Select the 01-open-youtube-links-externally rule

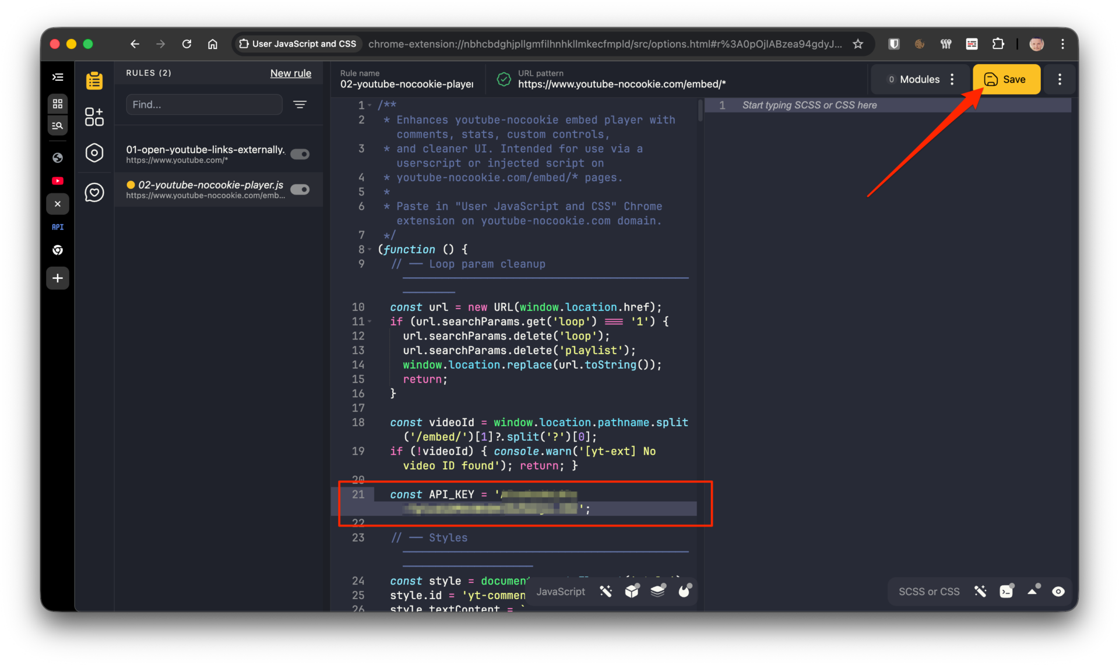click(219, 154)
